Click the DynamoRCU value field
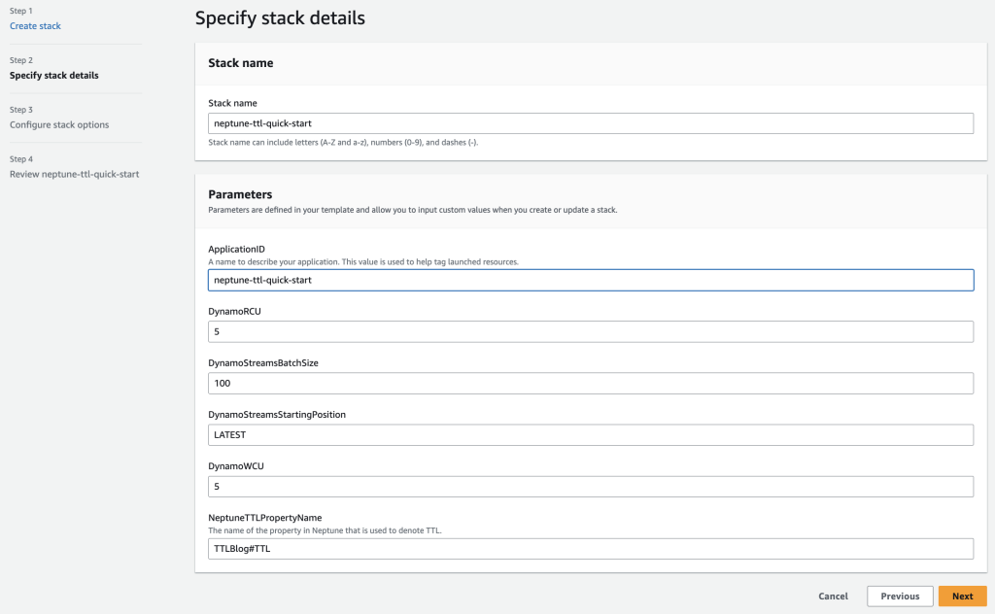995x614 pixels. click(589, 331)
